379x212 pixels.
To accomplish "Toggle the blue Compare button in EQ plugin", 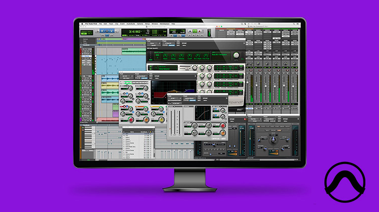I will (x=145, y=78).
